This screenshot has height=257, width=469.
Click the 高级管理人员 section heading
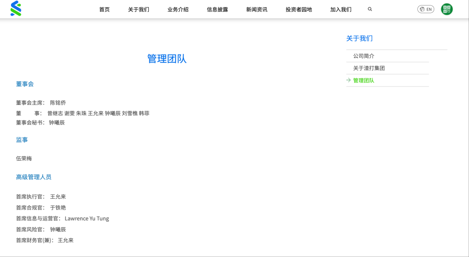click(33, 177)
